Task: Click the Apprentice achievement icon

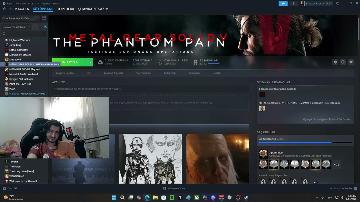Action: tap(263, 154)
